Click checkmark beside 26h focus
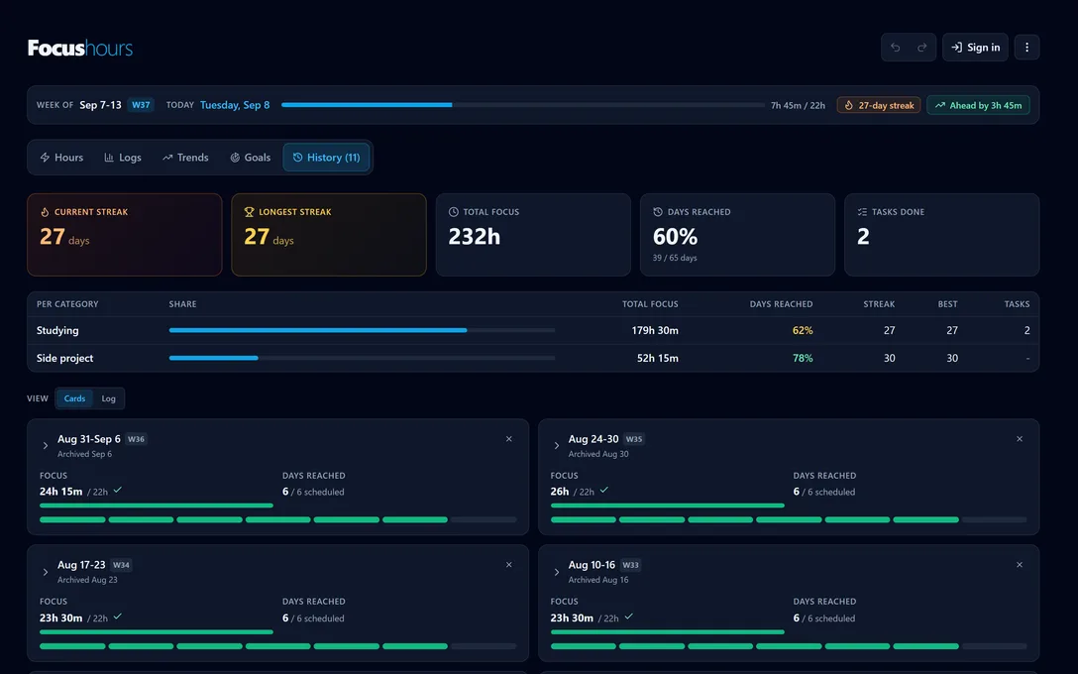The image size is (1078, 674). tap(603, 490)
